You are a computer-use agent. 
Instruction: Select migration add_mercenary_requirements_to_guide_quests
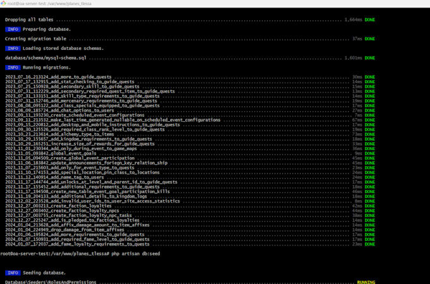click(81, 101)
